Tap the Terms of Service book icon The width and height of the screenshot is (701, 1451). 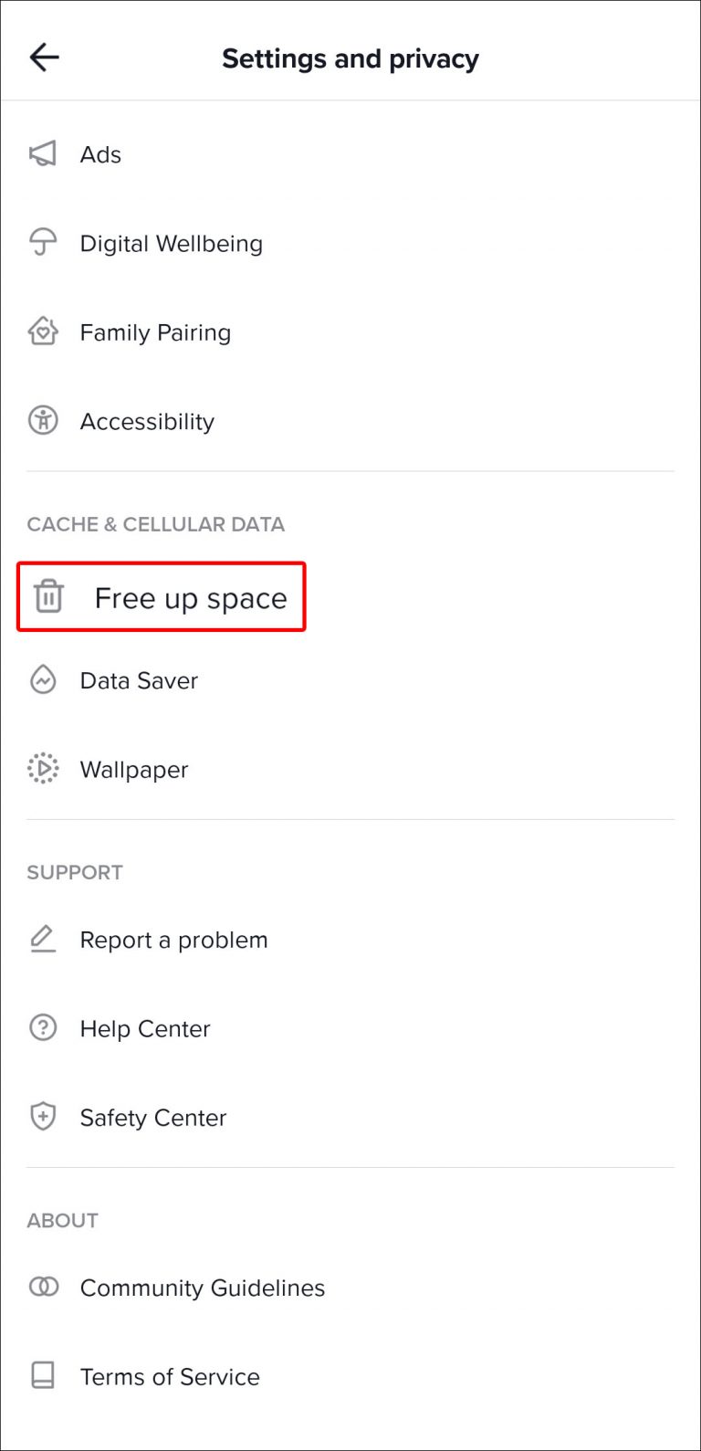[x=43, y=1376]
